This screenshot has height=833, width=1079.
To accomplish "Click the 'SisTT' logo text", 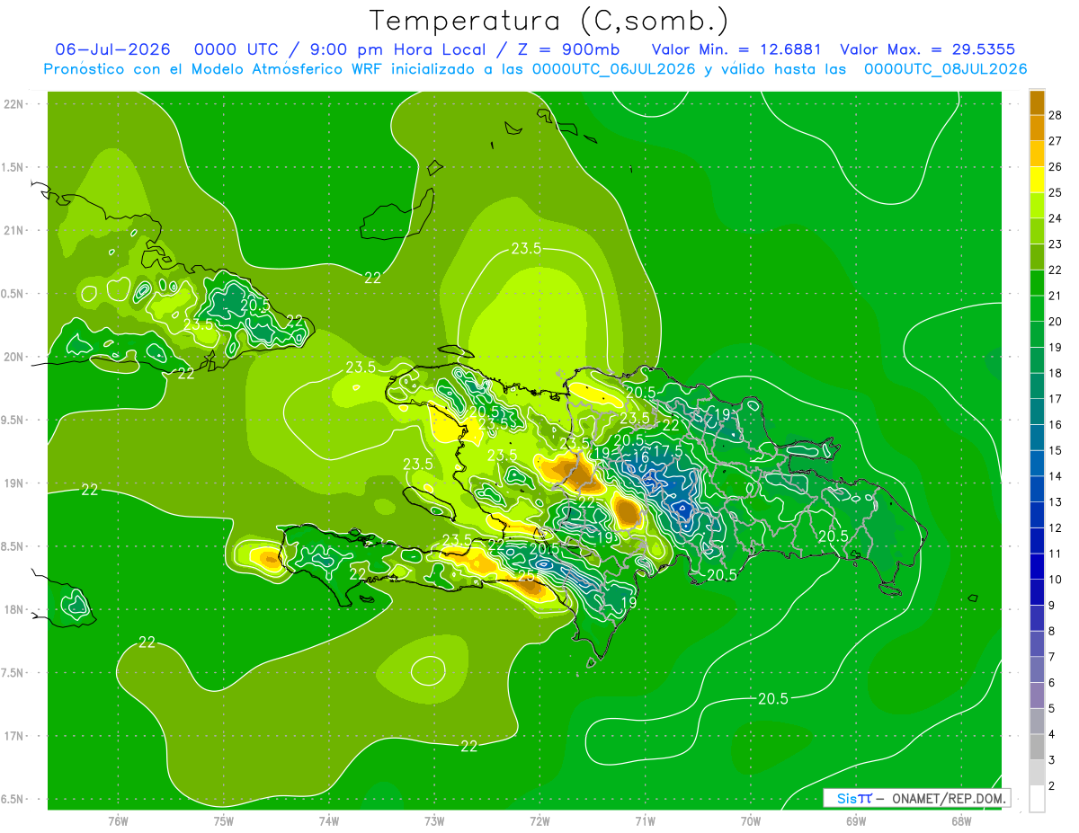I will [853, 798].
